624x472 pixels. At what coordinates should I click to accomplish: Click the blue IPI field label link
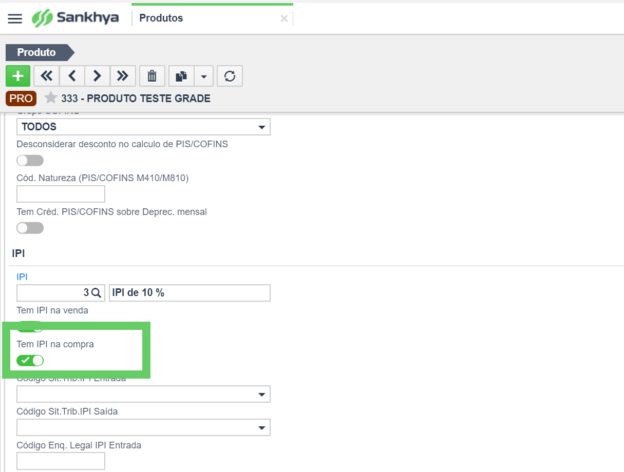pos(22,277)
